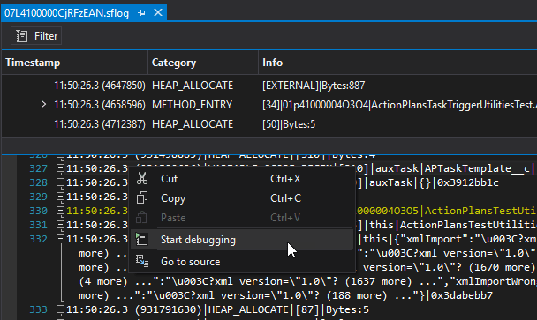Open the Filter button in the log toolbar
The height and width of the screenshot is (320, 537).
pyautogui.click(x=36, y=36)
